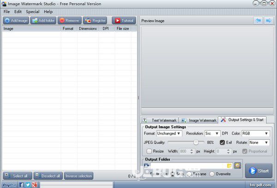Viewport: 277px width, 188px height.
Task: Open the Twitter share icon
Action: tap(28, 185)
